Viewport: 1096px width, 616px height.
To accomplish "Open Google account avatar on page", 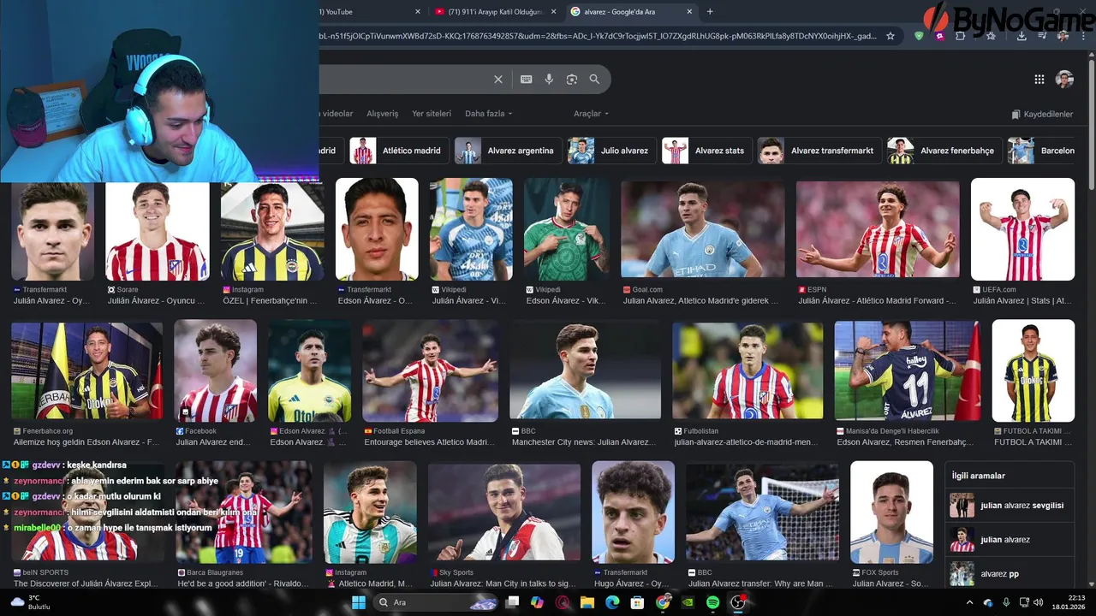I will click(1064, 79).
